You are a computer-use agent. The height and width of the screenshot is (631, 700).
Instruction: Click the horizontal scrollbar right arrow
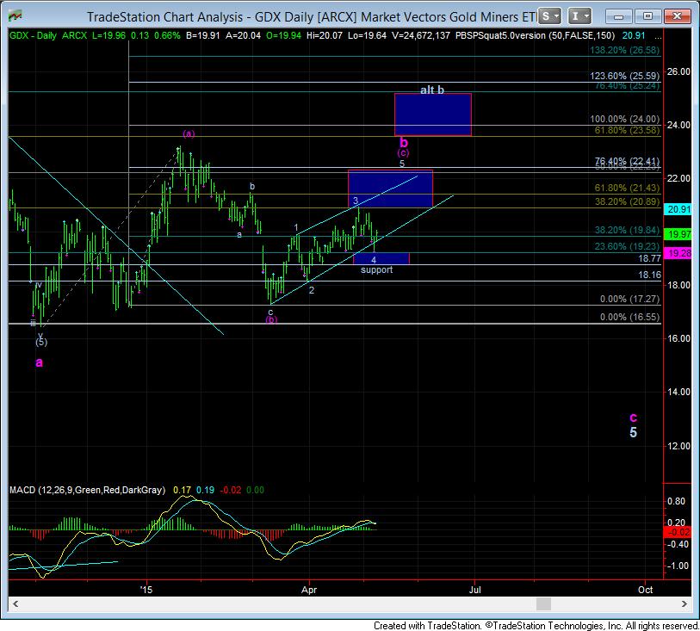pyautogui.click(x=684, y=603)
